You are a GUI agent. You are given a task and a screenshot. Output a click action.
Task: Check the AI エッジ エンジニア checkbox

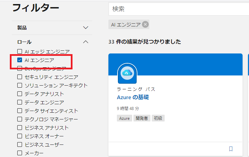click(x=20, y=51)
